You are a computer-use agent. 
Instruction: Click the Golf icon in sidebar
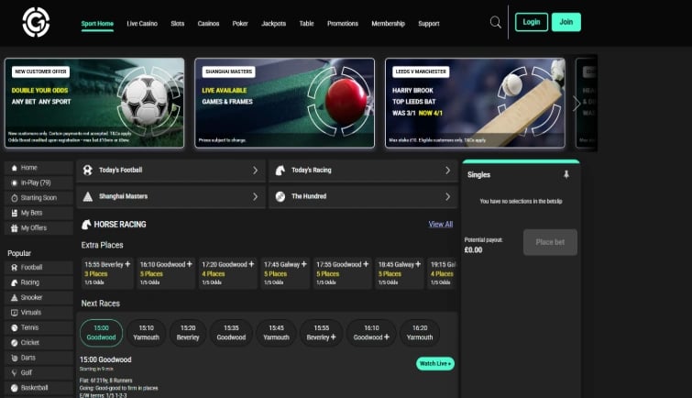pyautogui.click(x=14, y=373)
